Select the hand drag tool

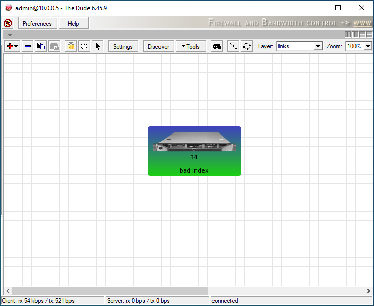(84, 46)
